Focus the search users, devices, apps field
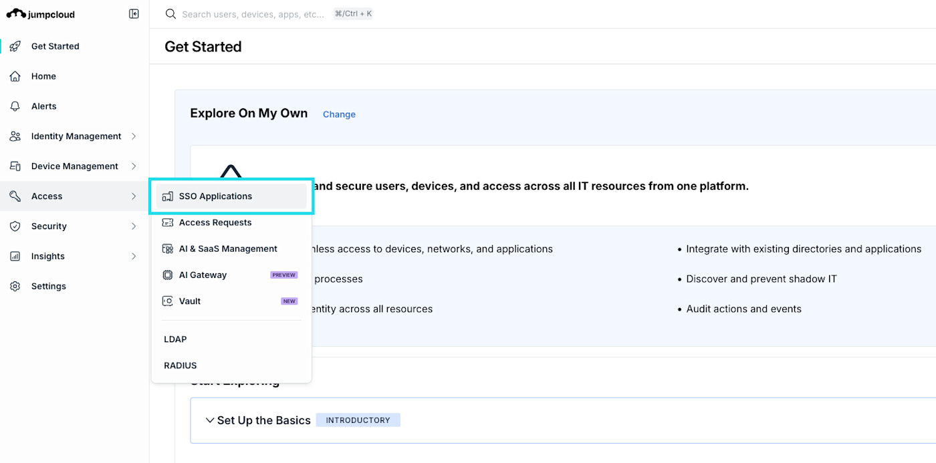The width and height of the screenshot is (936, 463). (x=253, y=14)
